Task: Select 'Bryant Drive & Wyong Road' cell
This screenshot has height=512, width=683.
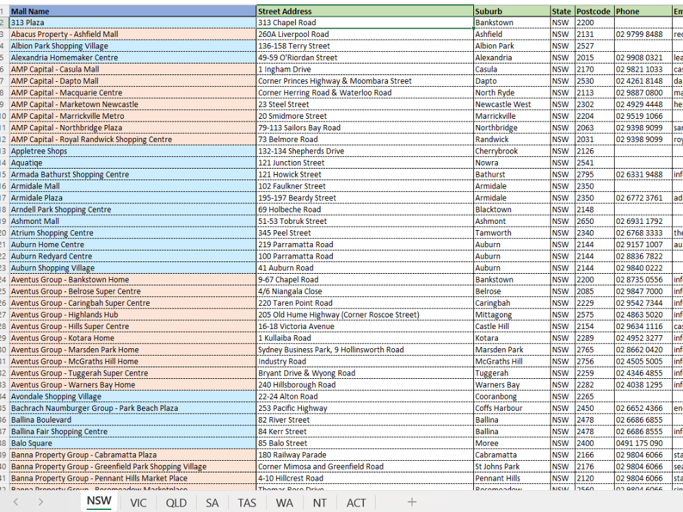Action: (x=365, y=373)
